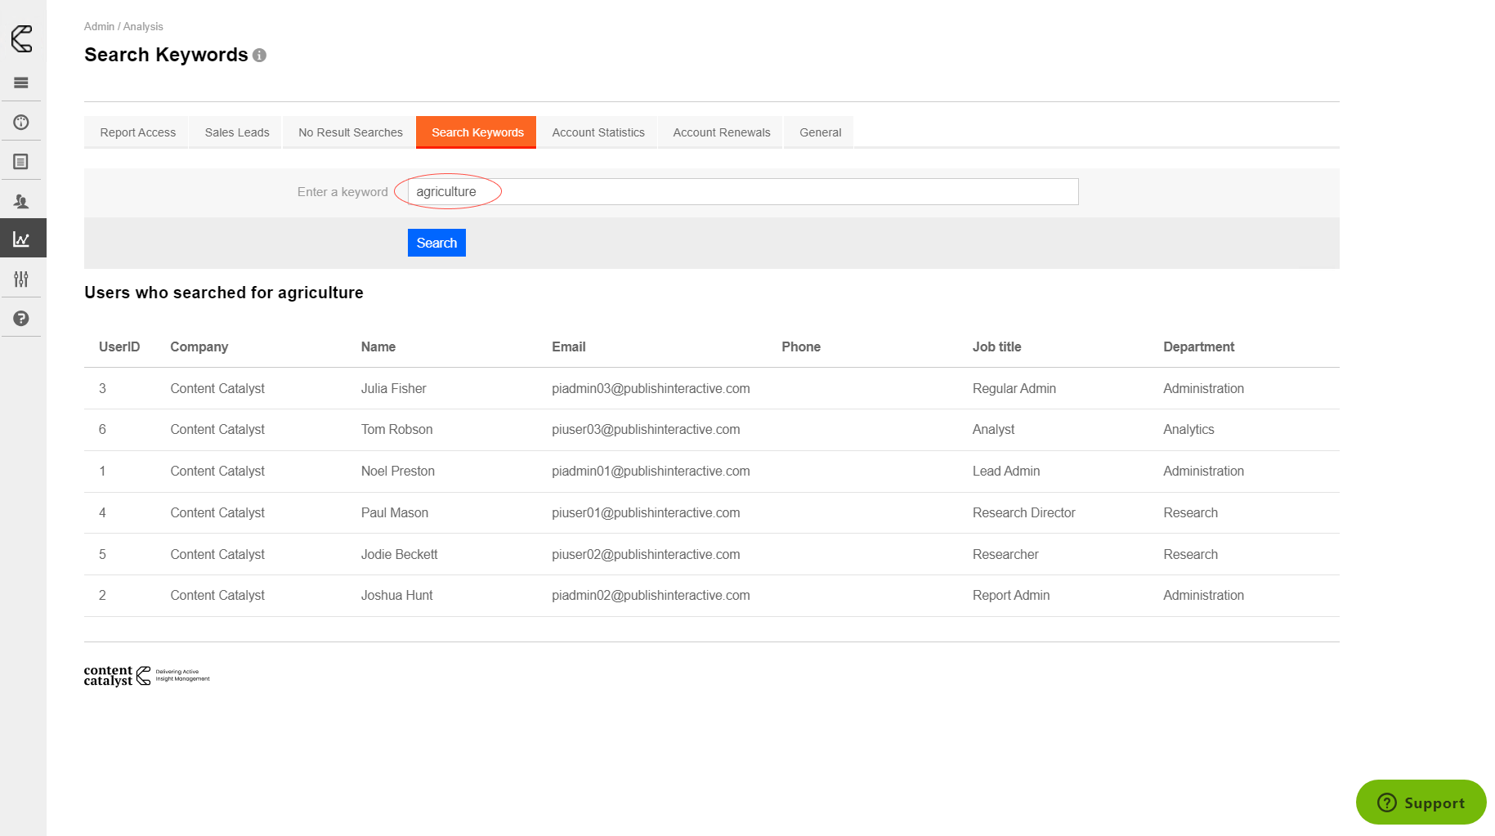
Task: Go to the General tab
Action: (820, 132)
